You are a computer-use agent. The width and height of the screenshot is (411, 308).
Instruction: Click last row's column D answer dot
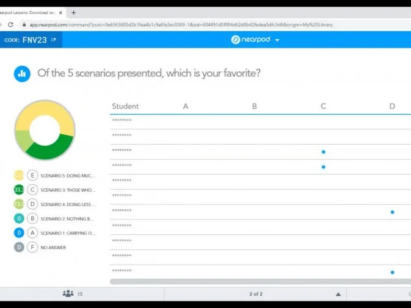tap(393, 272)
